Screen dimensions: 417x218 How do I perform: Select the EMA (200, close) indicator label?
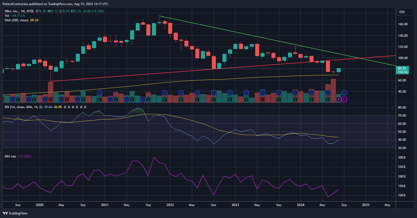click(16, 20)
